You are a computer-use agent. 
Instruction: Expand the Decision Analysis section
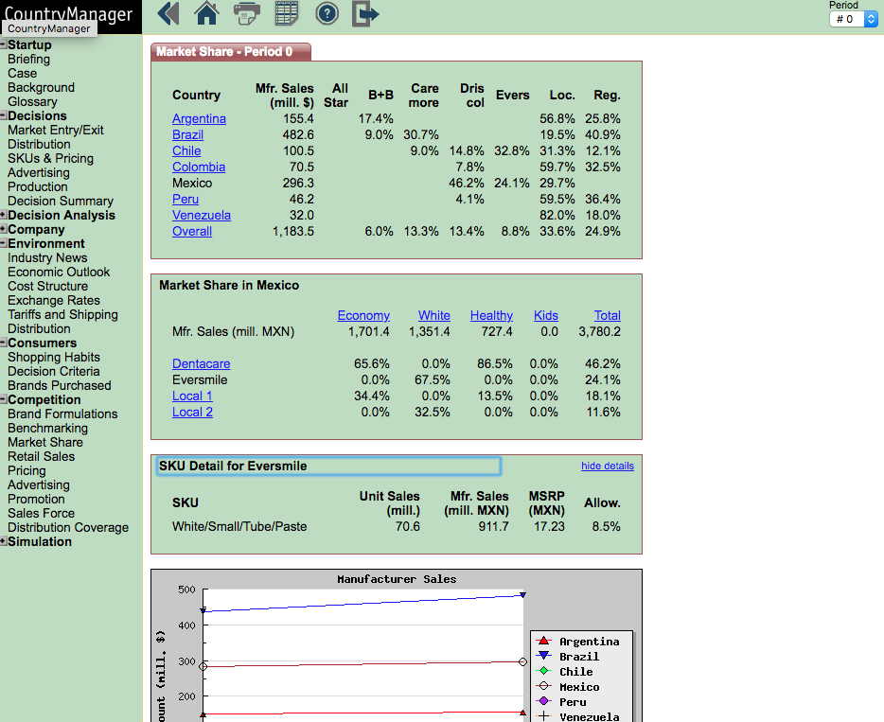point(4,215)
